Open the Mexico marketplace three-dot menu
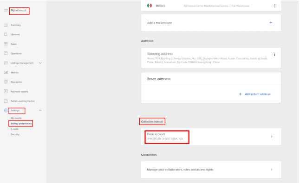 [275, 6]
